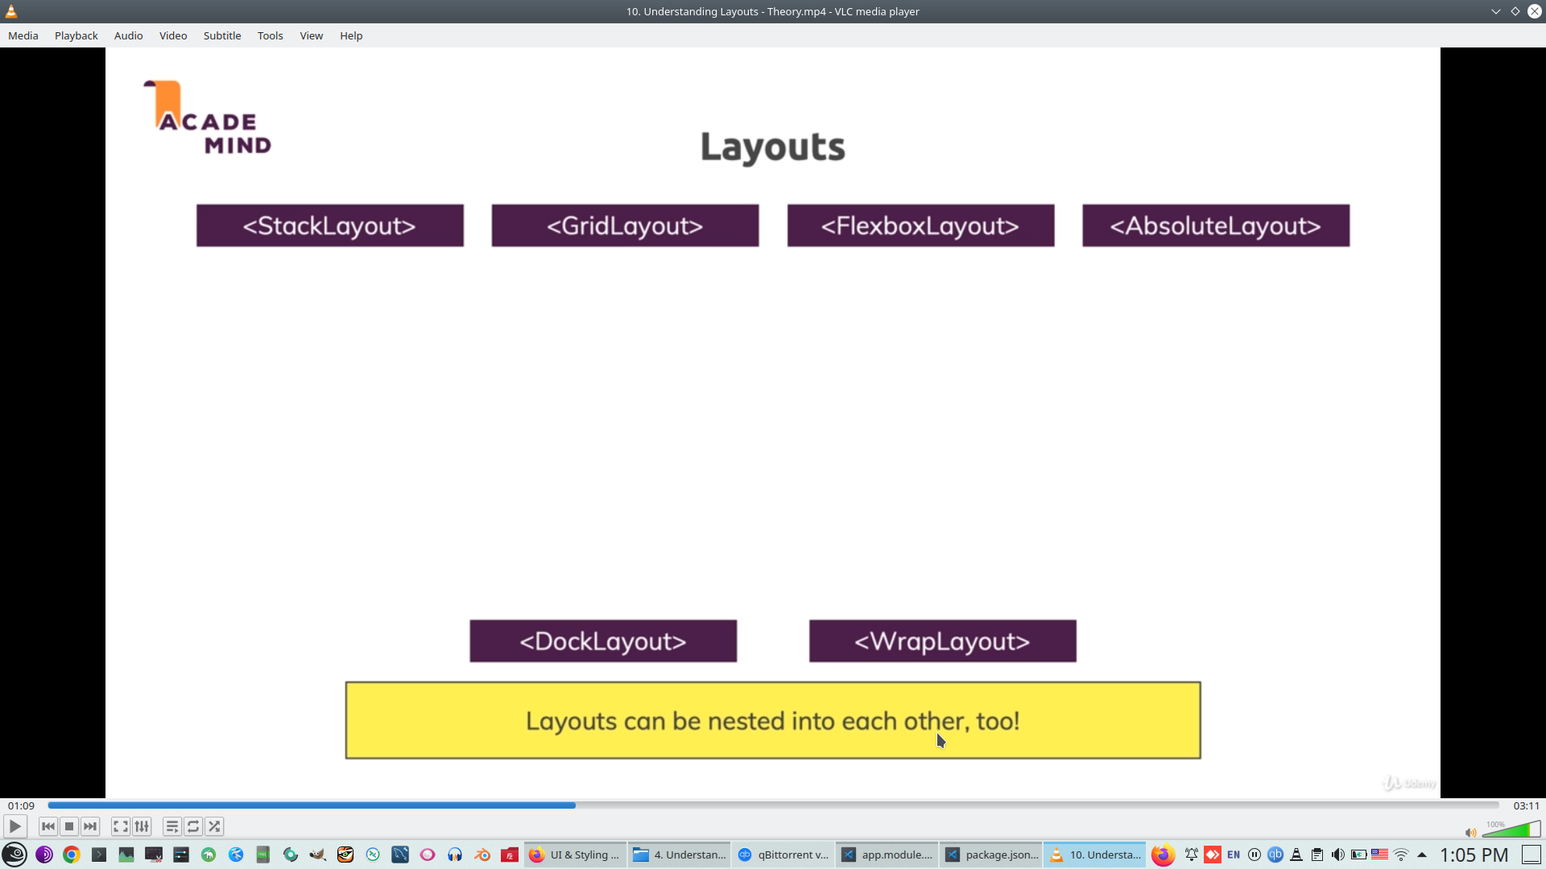Viewport: 1546px width, 869px height.
Task: Toggle fullscreen video mode
Action: point(121,826)
